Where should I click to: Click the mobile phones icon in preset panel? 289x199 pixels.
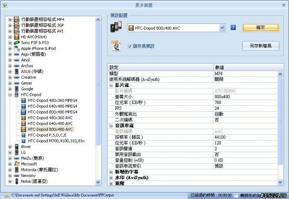pos(116,27)
